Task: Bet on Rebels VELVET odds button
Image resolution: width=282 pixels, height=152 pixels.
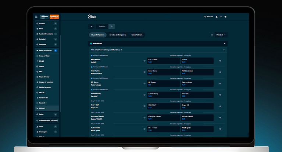Action: tap(197, 117)
